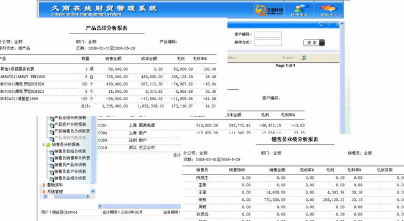404x221 pixels.
Task: Click the 久商在线 logo in the header
Action: (269, 10)
